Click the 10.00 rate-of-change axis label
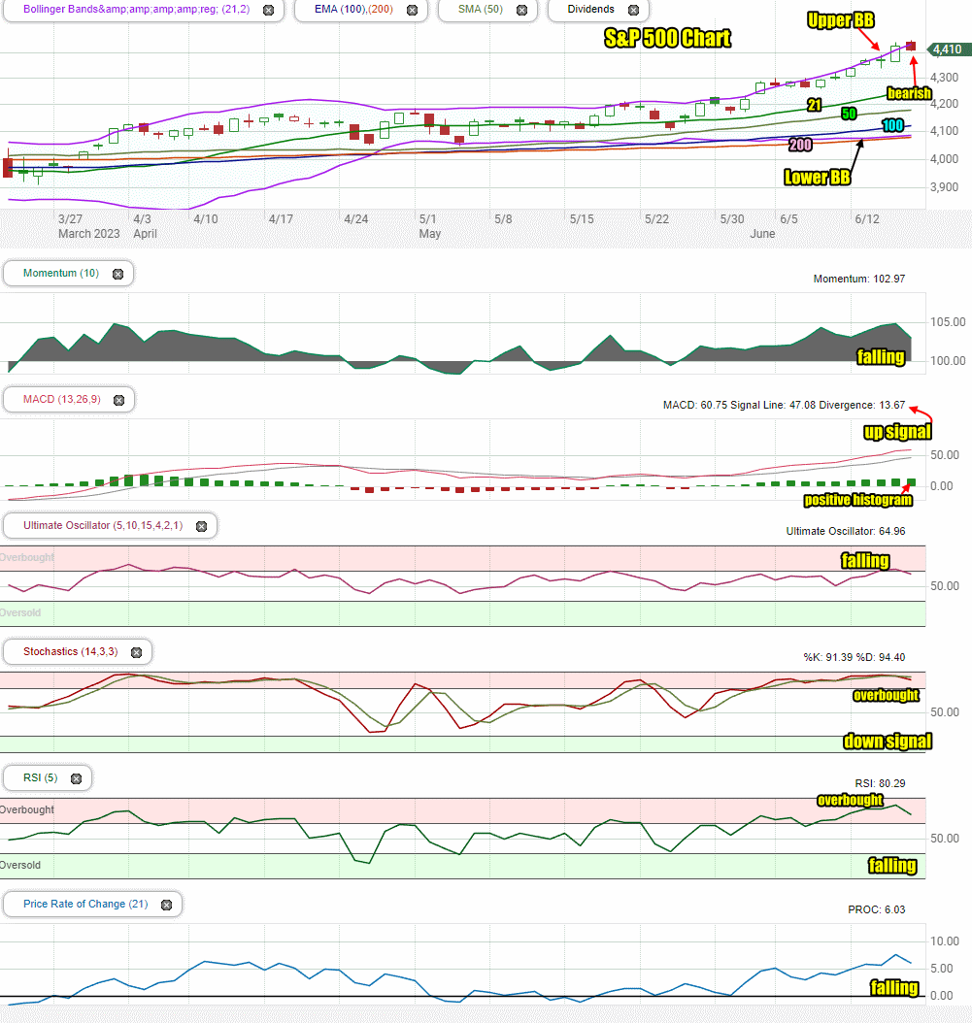Image resolution: width=972 pixels, height=1023 pixels. click(x=945, y=941)
